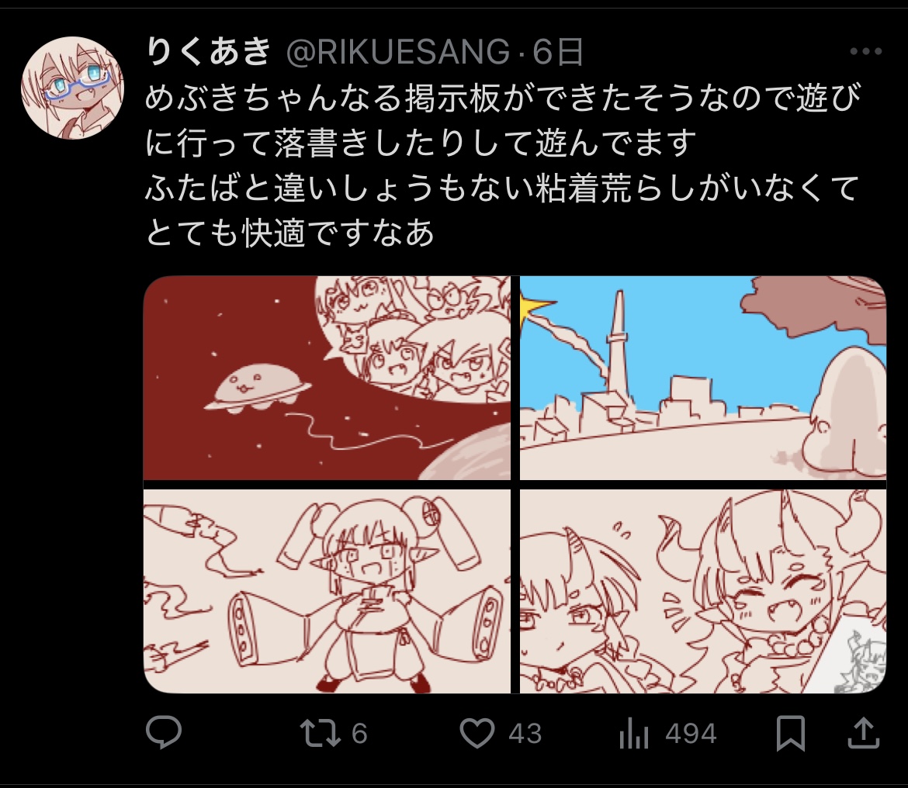Bookmark this post
908x788 pixels.
point(791,733)
